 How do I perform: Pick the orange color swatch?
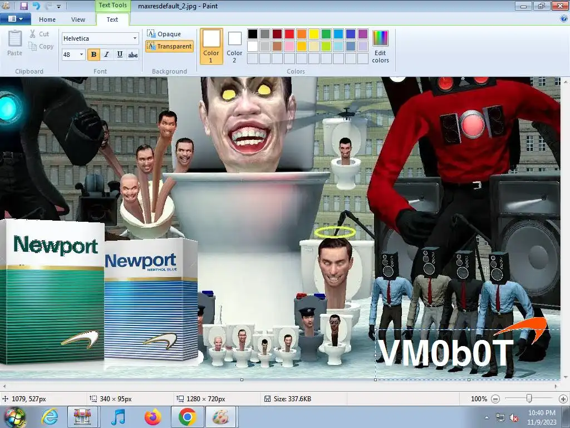(302, 34)
